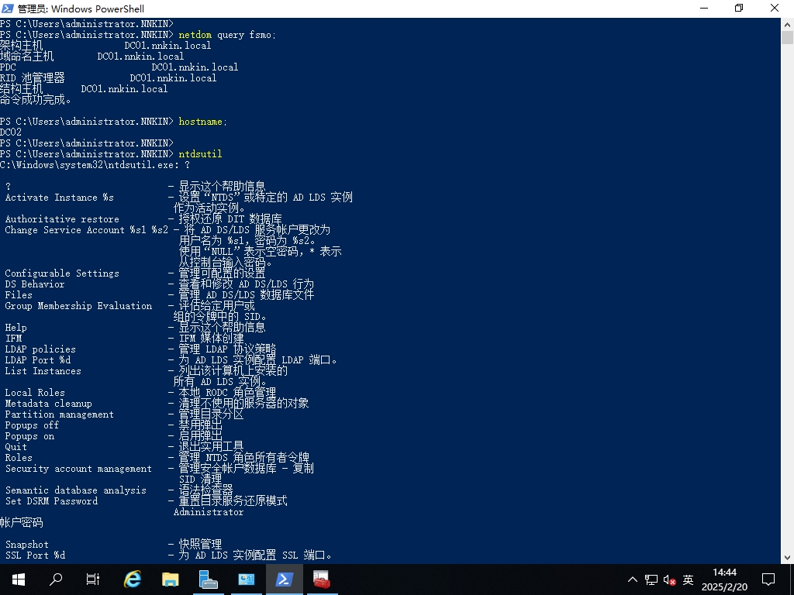Viewport: 794px width, 595px height.
Task: Open the Action Center notifications panel
Action: coord(768,579)
